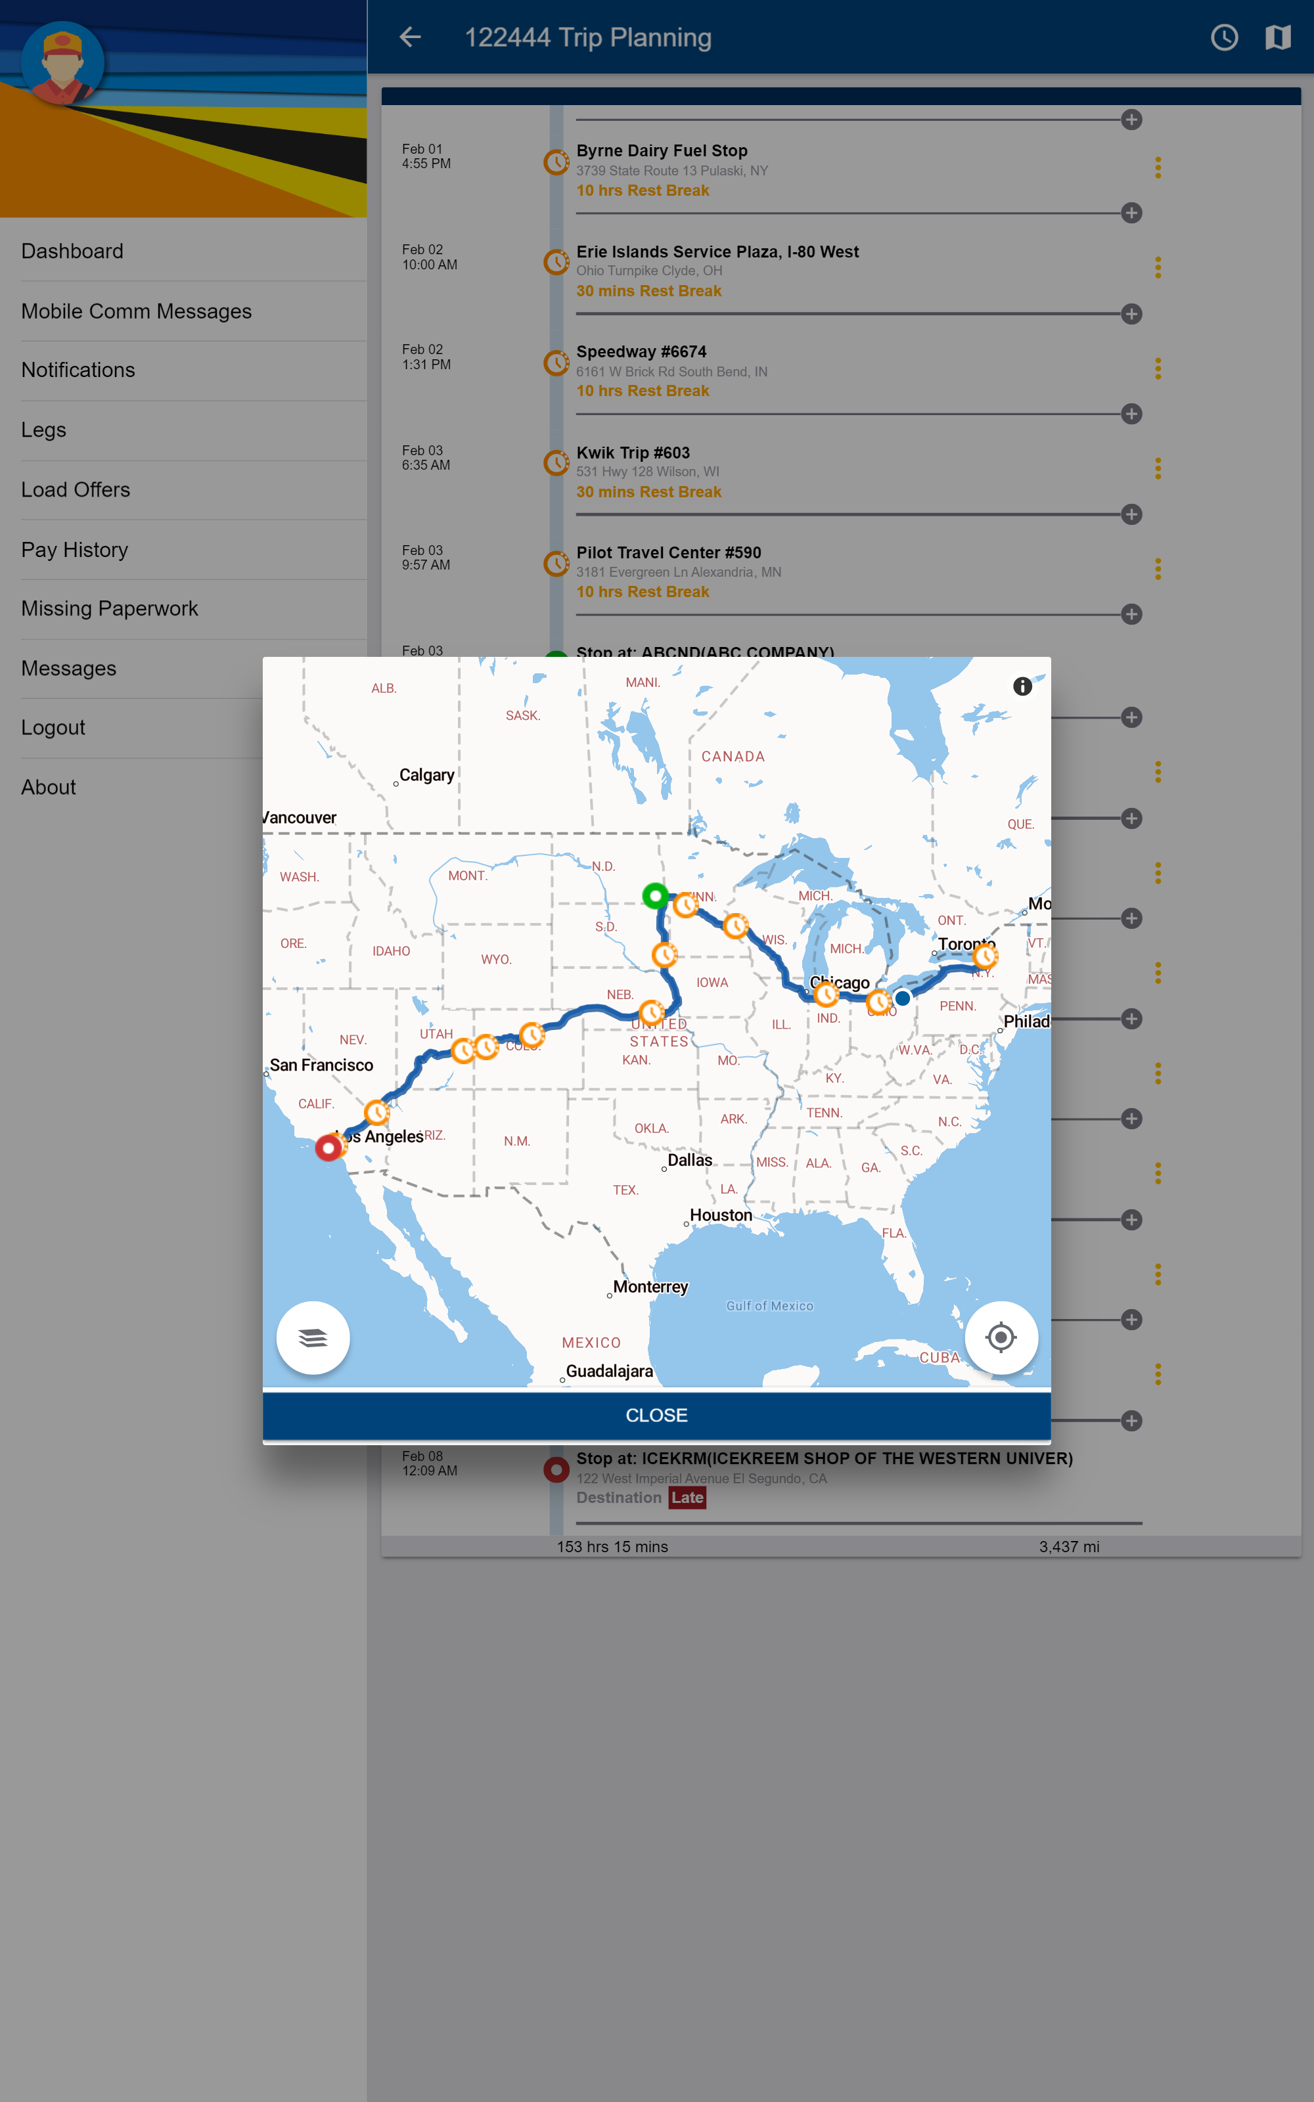Viewport: 1314px width, 2102px height.
Task: Center map on my location
Action: [x=1001, y=1337]
